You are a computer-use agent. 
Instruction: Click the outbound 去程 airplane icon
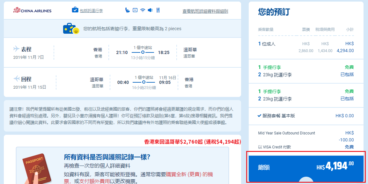tap(16, 49)
